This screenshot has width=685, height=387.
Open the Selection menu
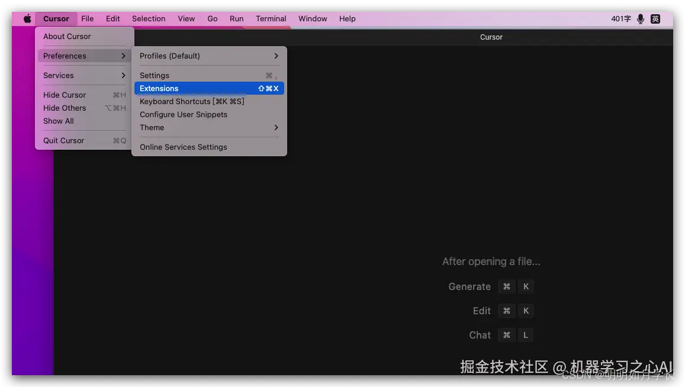click(149, 19)
